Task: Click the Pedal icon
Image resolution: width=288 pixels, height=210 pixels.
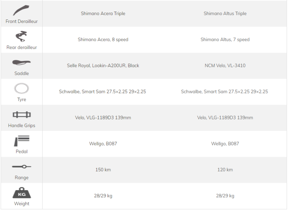Action: click(22, 141)
